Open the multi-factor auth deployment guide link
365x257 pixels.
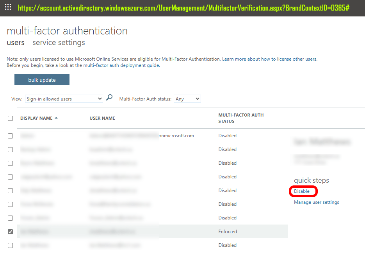[121, 65]
